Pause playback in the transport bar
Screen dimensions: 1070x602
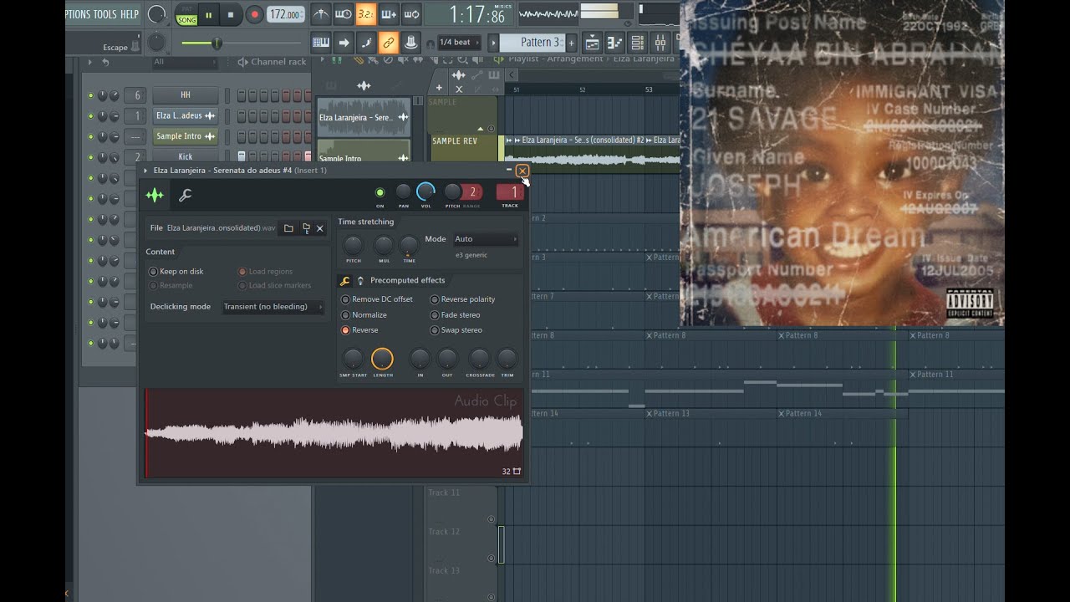(x=208, y=14)
